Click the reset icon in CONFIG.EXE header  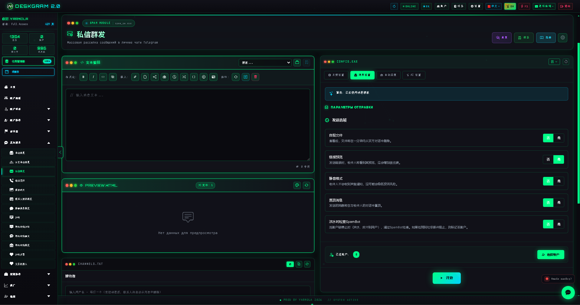pyautogui.click(x=566, y=62)
